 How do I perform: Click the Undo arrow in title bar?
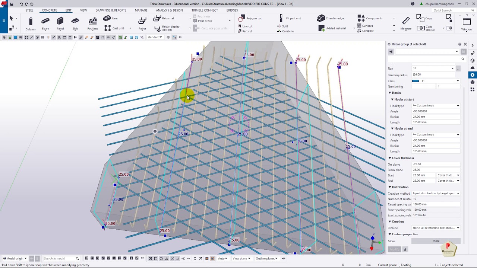click(x=21, y=4)
